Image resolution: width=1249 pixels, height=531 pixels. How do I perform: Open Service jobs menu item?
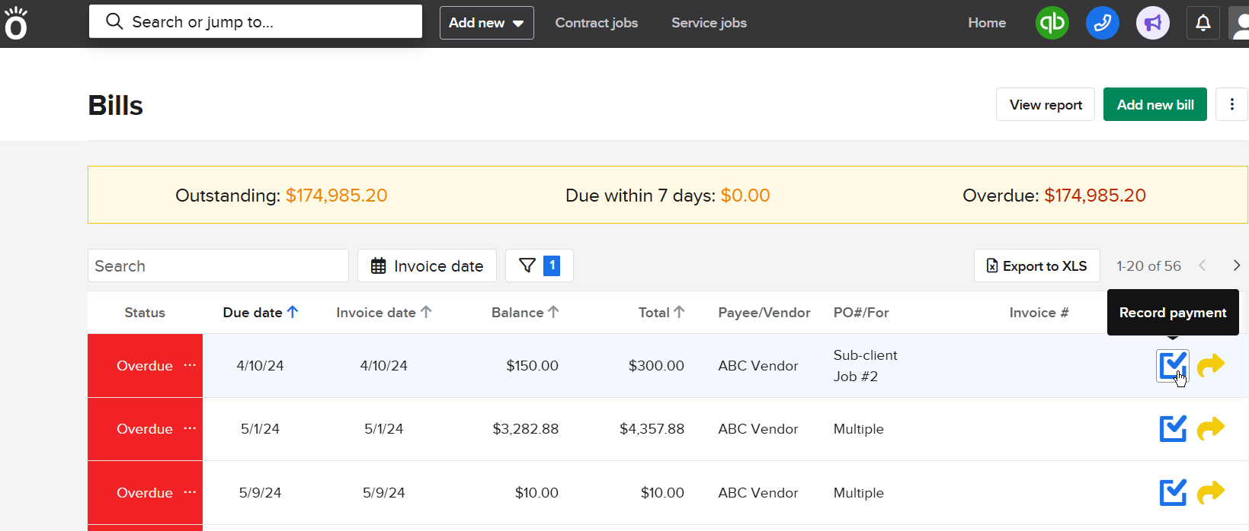coord(709,23)
